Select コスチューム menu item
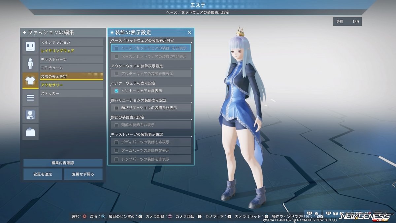The width and height of the screenshot is (396, 223). point(72,68)
